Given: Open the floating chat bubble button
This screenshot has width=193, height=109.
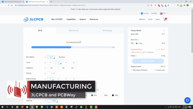Looking at the screenshot, I should click(x=187, y=100).
